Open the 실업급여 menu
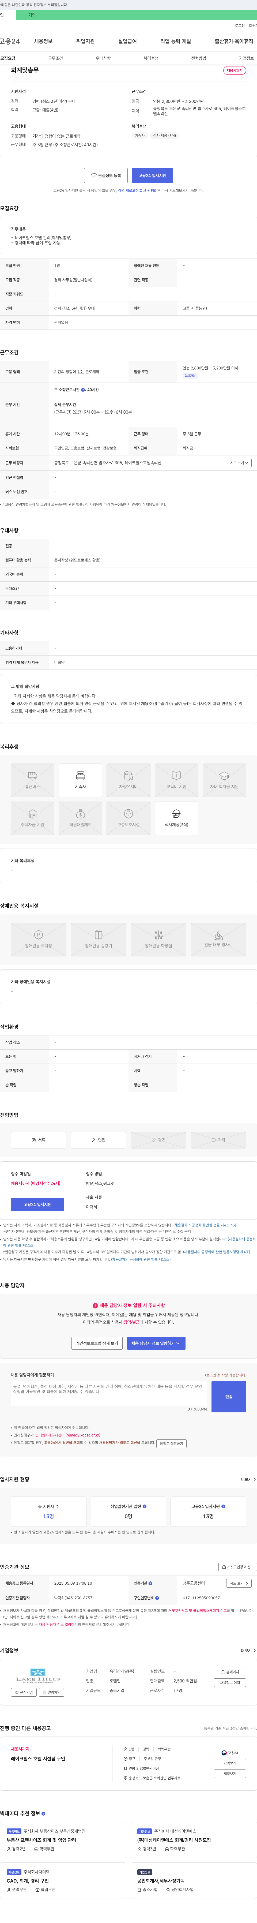 point(127,41)
